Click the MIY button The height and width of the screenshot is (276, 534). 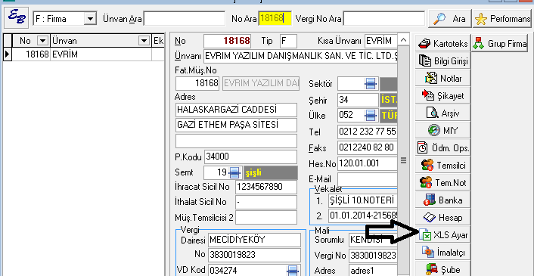click(x=442, y=130)
